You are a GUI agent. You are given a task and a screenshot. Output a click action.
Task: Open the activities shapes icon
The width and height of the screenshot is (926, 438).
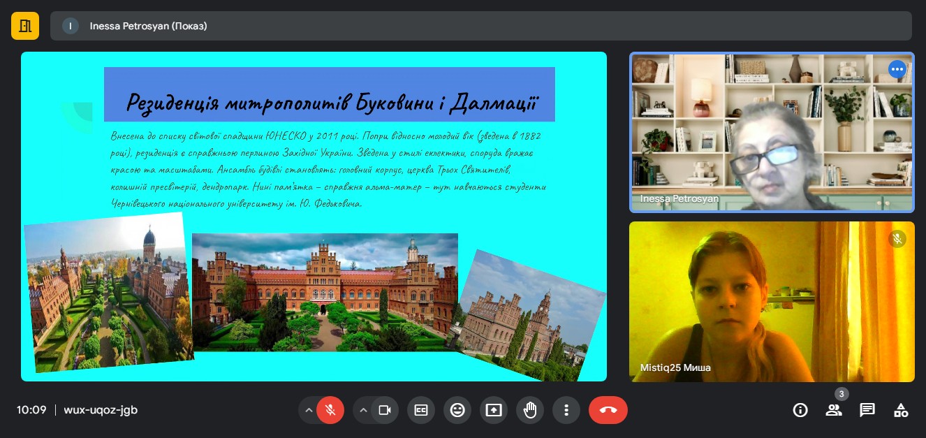click(x=901, y=410)
